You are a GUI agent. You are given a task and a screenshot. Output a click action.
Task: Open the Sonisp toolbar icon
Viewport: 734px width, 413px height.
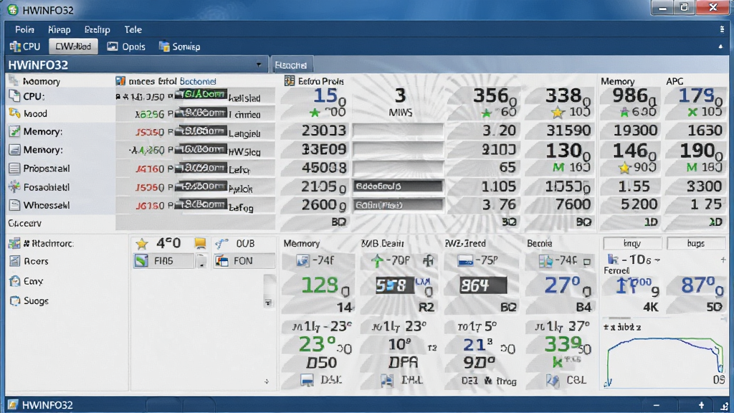pos(164,47)
